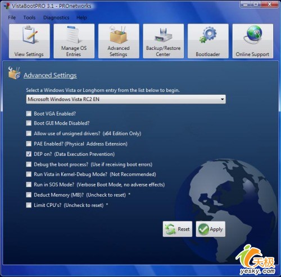This screenshot has height=277, width=281.
Task: Maximize the VistaBootPRO window
Action: pyautogui.click(x=256, y=4)
